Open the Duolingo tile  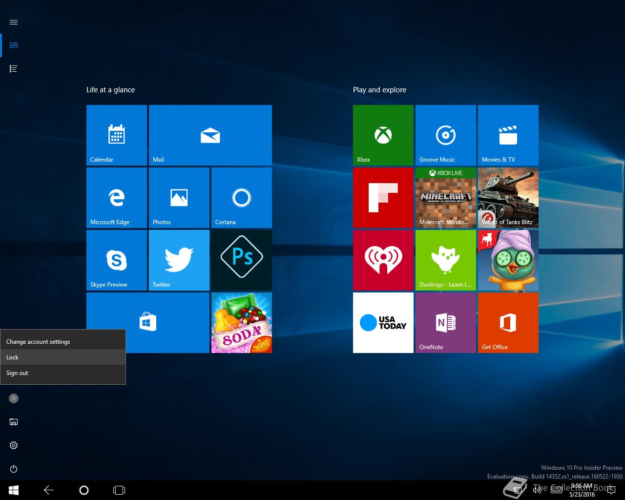click(446, 260)
